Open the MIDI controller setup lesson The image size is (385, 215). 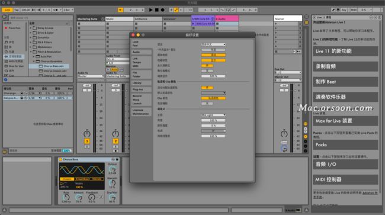point(345,179)
